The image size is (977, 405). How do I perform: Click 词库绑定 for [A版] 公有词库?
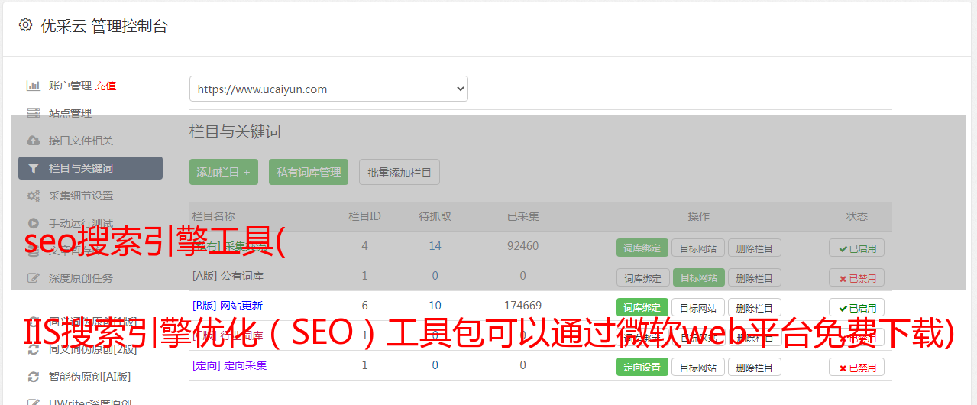642,277
